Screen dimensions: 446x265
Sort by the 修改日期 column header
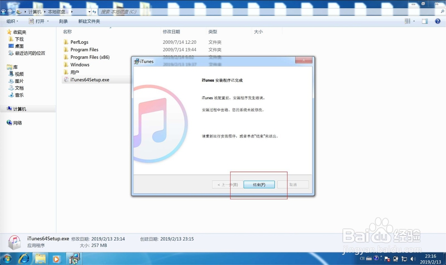(x=171, y=32)
